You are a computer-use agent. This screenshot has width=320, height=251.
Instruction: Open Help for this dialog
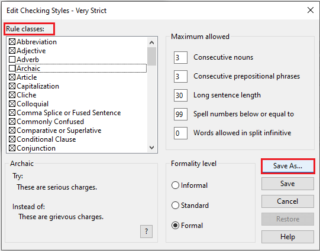(x=287, y=237)
